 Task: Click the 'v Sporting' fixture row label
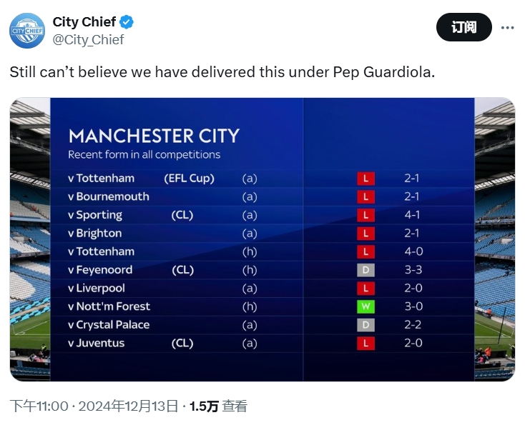tap(95, 215)
